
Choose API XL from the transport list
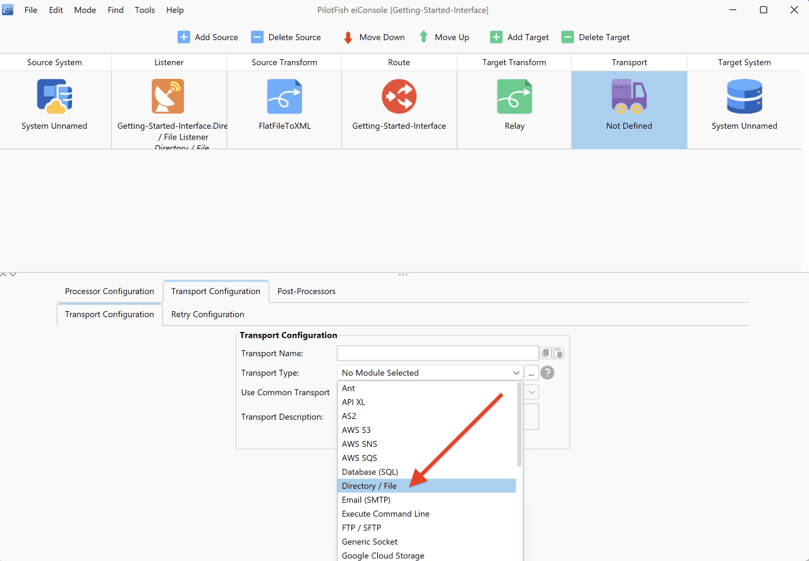pyautogui.click(x=427, y=402)
